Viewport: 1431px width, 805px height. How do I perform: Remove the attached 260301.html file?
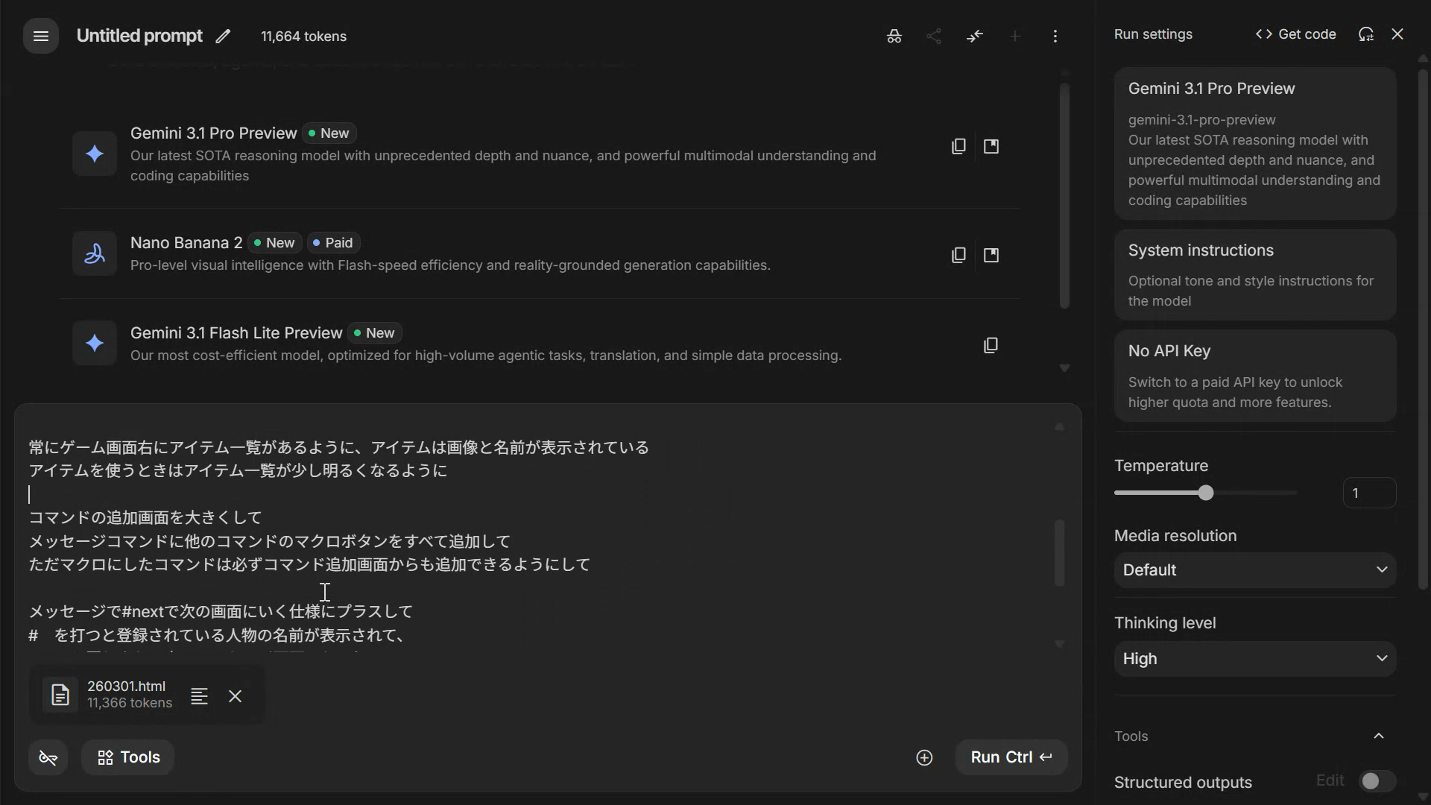click(236, 696)
